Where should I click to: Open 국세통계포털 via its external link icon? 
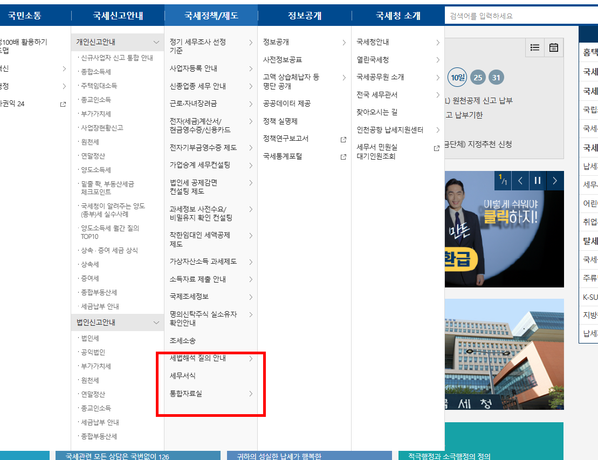343,157
